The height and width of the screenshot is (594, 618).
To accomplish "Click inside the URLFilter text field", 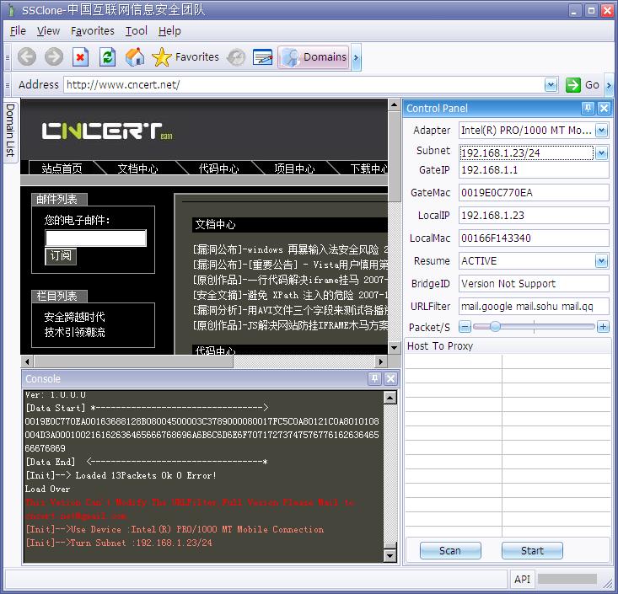I will click(534, 307).
